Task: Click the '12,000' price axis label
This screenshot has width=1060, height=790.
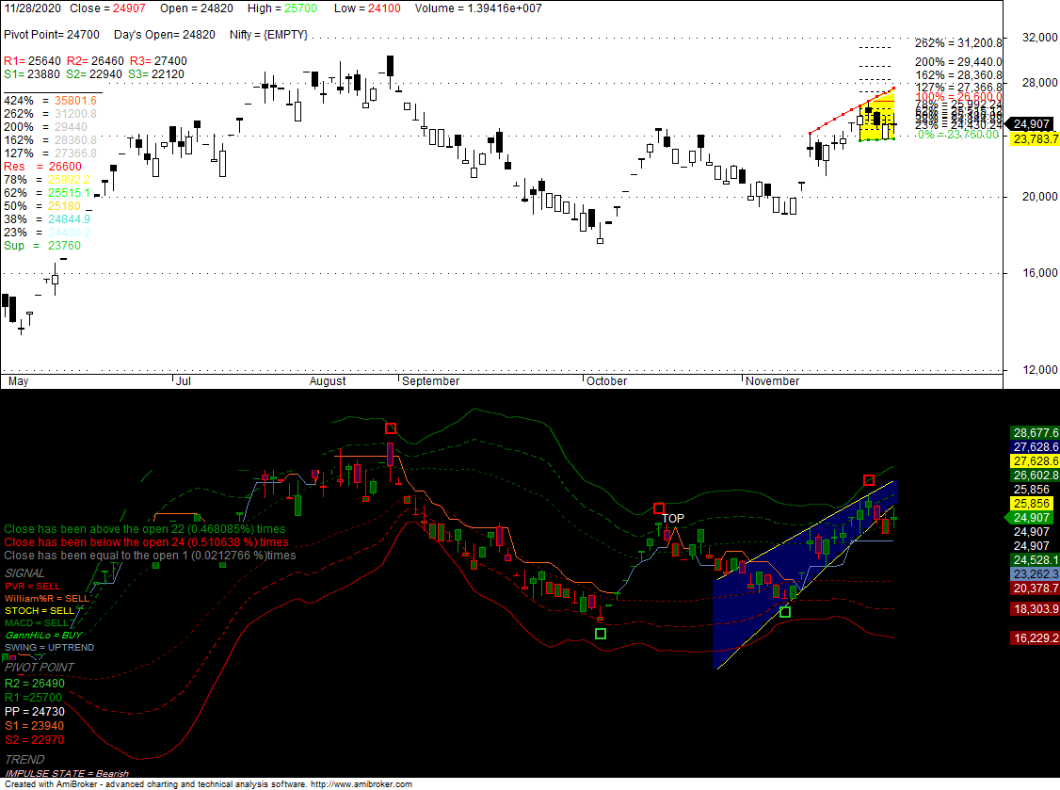Action: pyautogui.click(x=1039, y=370)
